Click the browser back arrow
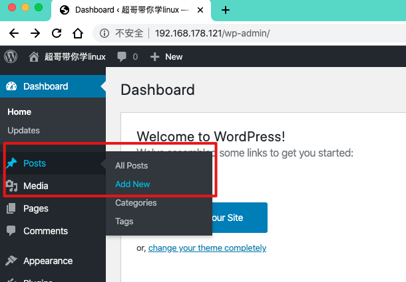The width and height of the screenshot is (406, 282). pos(14,33)
